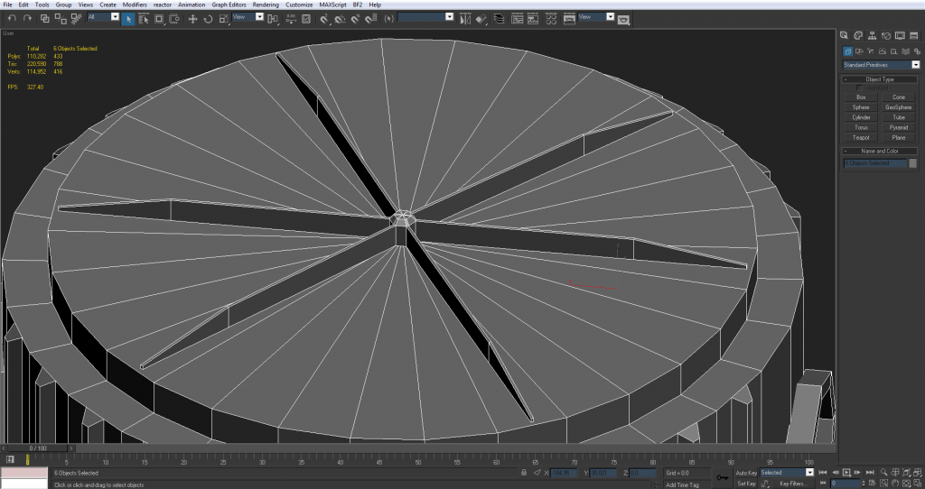
Task: Toggle Auto Key animation mode
Action: 746,473
